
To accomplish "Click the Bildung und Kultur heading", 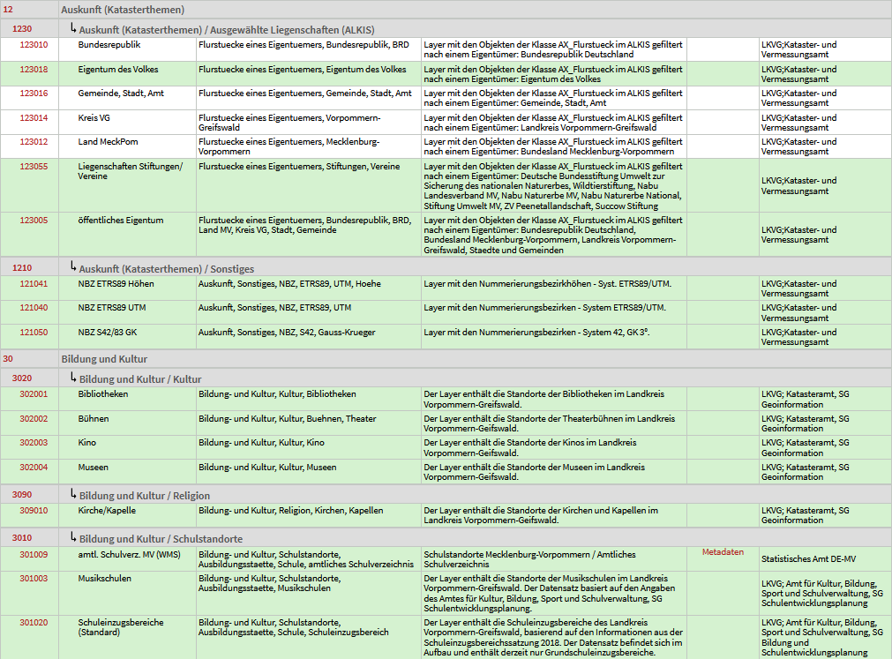I will tap(104, 359).
